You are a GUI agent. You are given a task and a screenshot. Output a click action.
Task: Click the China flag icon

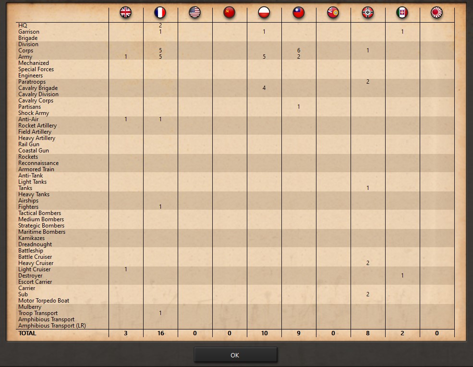click(299, 13)
